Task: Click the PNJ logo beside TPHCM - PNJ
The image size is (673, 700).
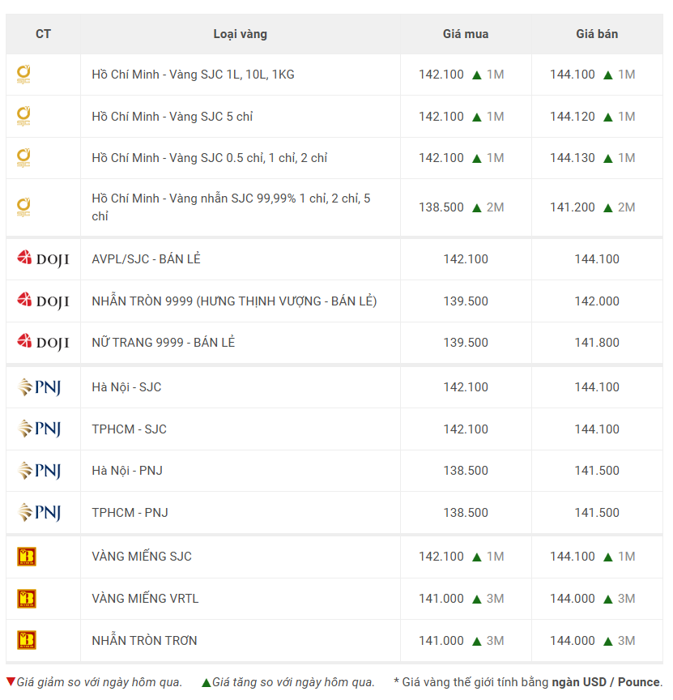Action: (40, 513)
